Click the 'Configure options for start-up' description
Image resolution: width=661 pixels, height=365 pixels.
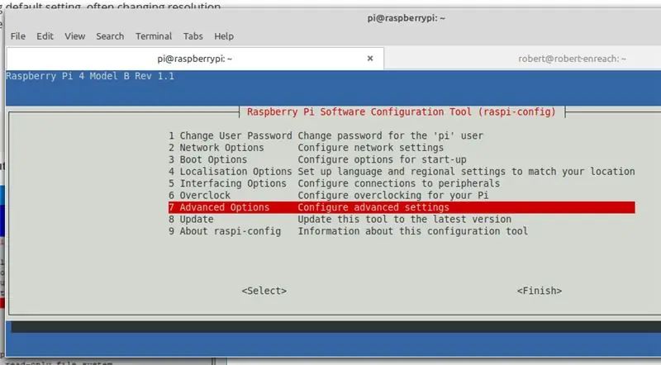tap(382, 159)
